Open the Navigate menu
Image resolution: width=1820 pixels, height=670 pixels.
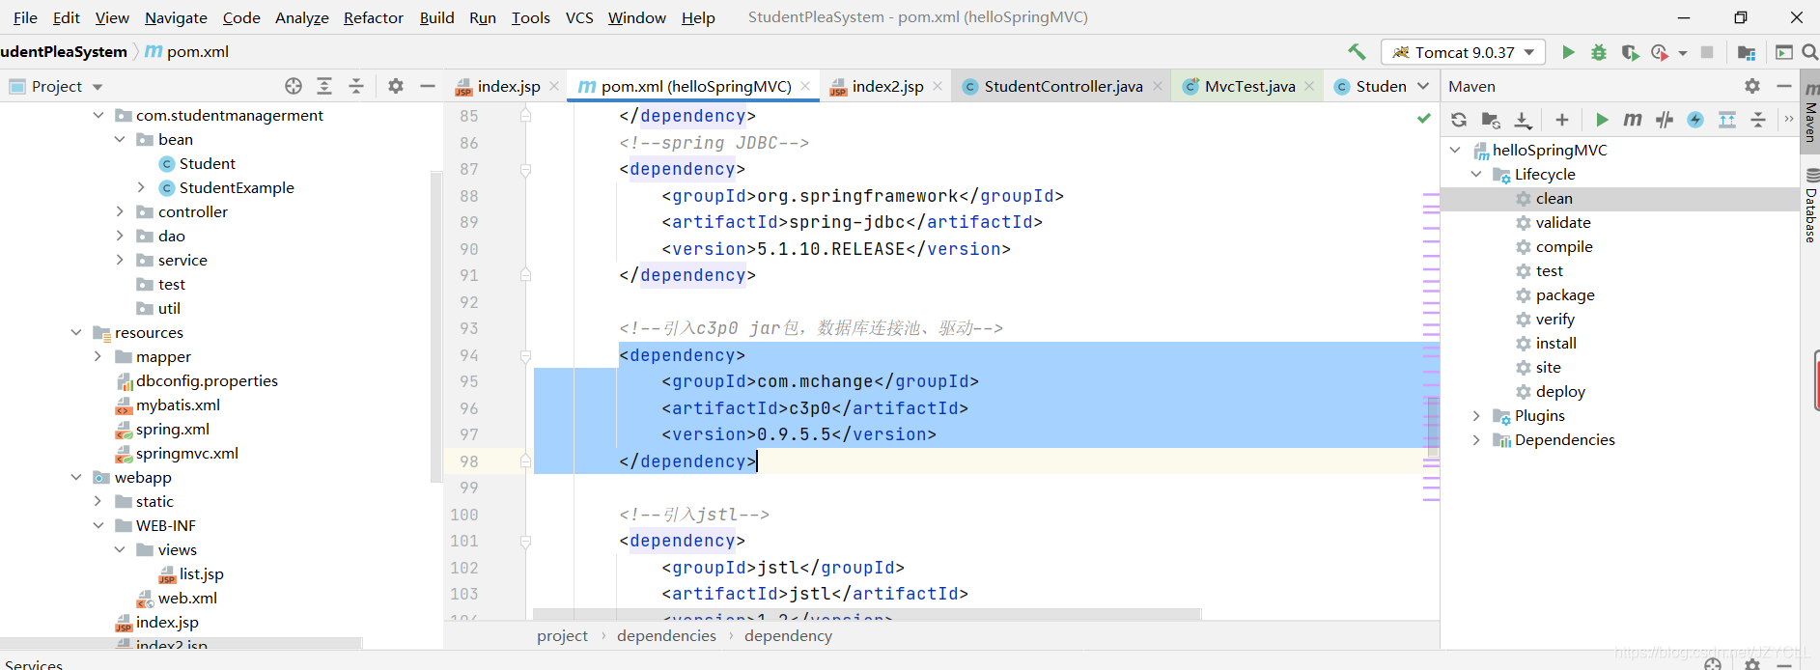click(176, 17)
